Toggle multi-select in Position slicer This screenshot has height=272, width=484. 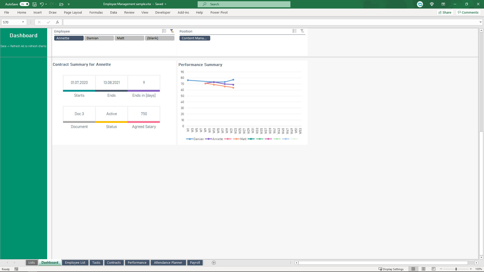tap(294, 31)
